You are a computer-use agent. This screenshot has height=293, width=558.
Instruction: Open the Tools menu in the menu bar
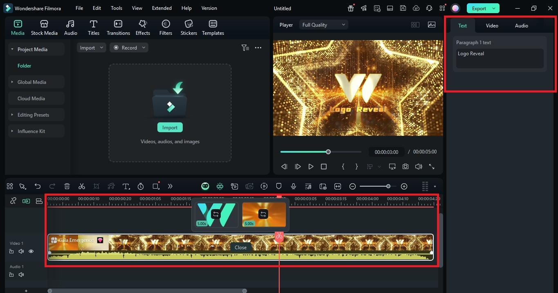116,8
